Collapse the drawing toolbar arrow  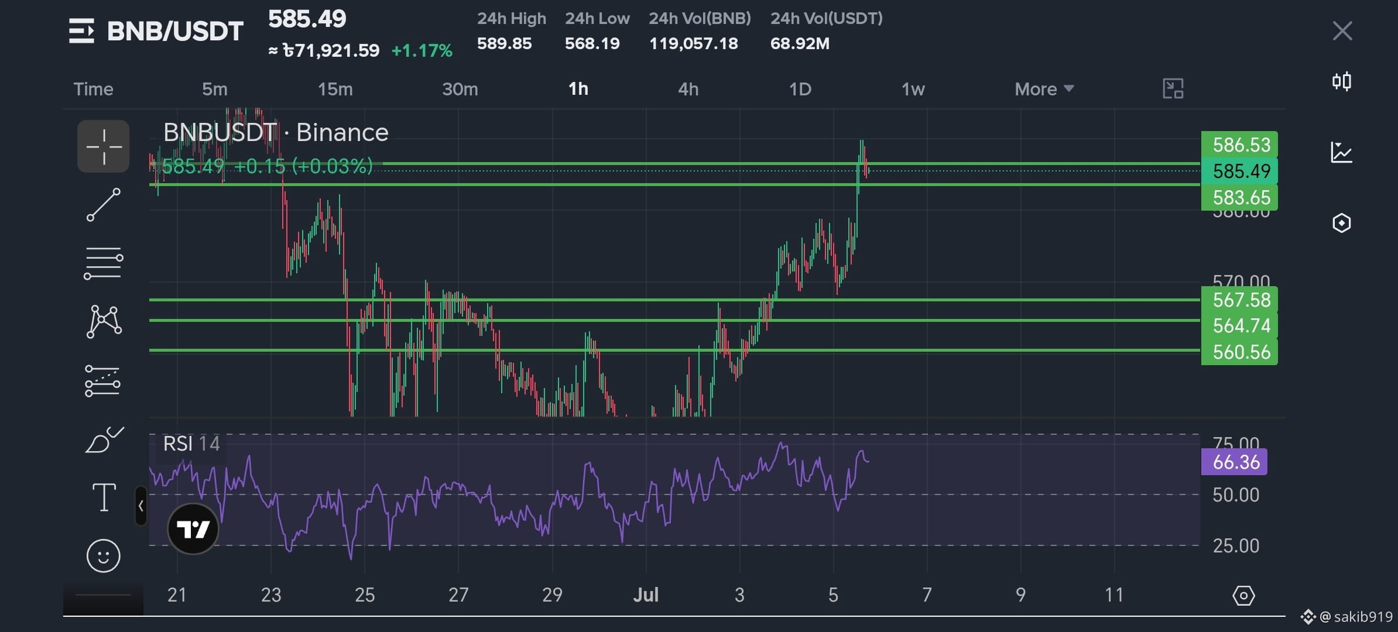pyautogui.click(x=141, y=506)
